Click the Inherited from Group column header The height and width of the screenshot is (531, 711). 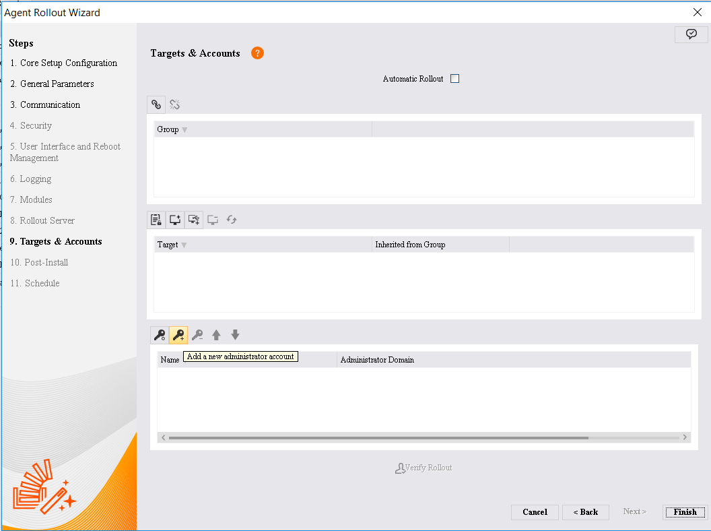[410, 245]
